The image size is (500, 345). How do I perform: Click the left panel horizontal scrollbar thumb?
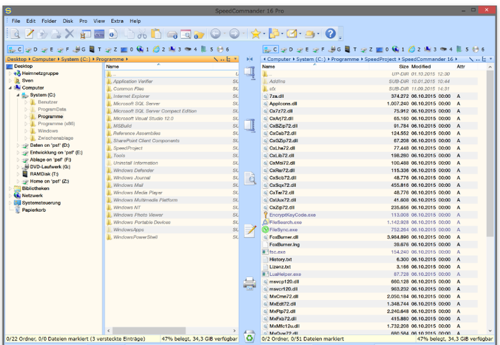(149, 331)
